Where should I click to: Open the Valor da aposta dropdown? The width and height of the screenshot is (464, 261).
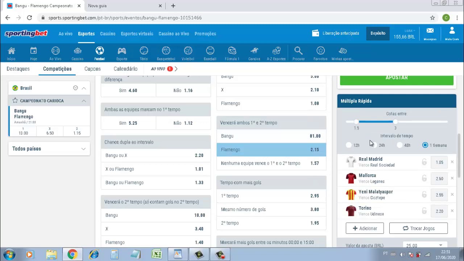pyautogui.click(x=424, y=245)
